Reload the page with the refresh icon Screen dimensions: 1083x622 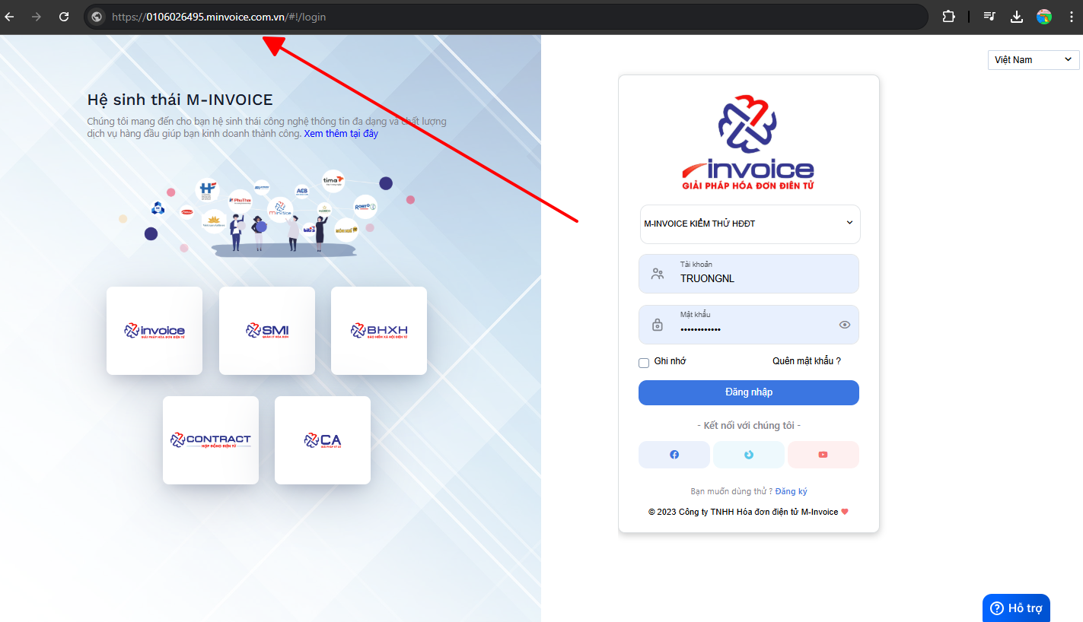pyautogui.click(x=64, y=16)
